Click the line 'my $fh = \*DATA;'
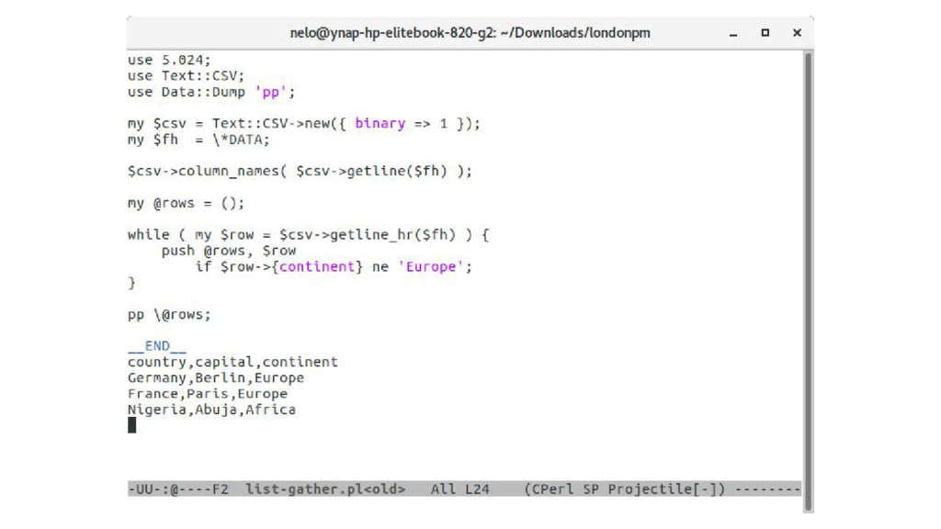Viewport: 941px width, 529px height. click(x=198, y=140)
